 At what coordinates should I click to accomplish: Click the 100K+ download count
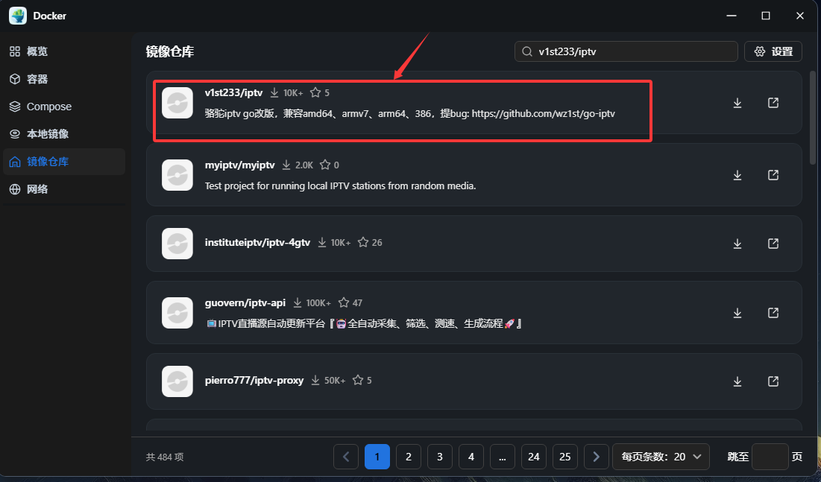pos(318,303)
